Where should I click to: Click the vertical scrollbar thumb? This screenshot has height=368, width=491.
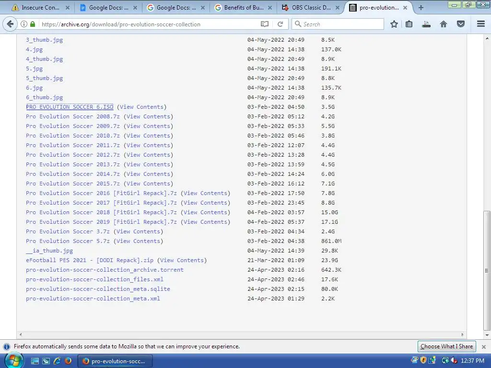tap(487, 270)
